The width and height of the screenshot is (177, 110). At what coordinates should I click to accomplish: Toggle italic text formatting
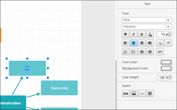click(134, 34)
